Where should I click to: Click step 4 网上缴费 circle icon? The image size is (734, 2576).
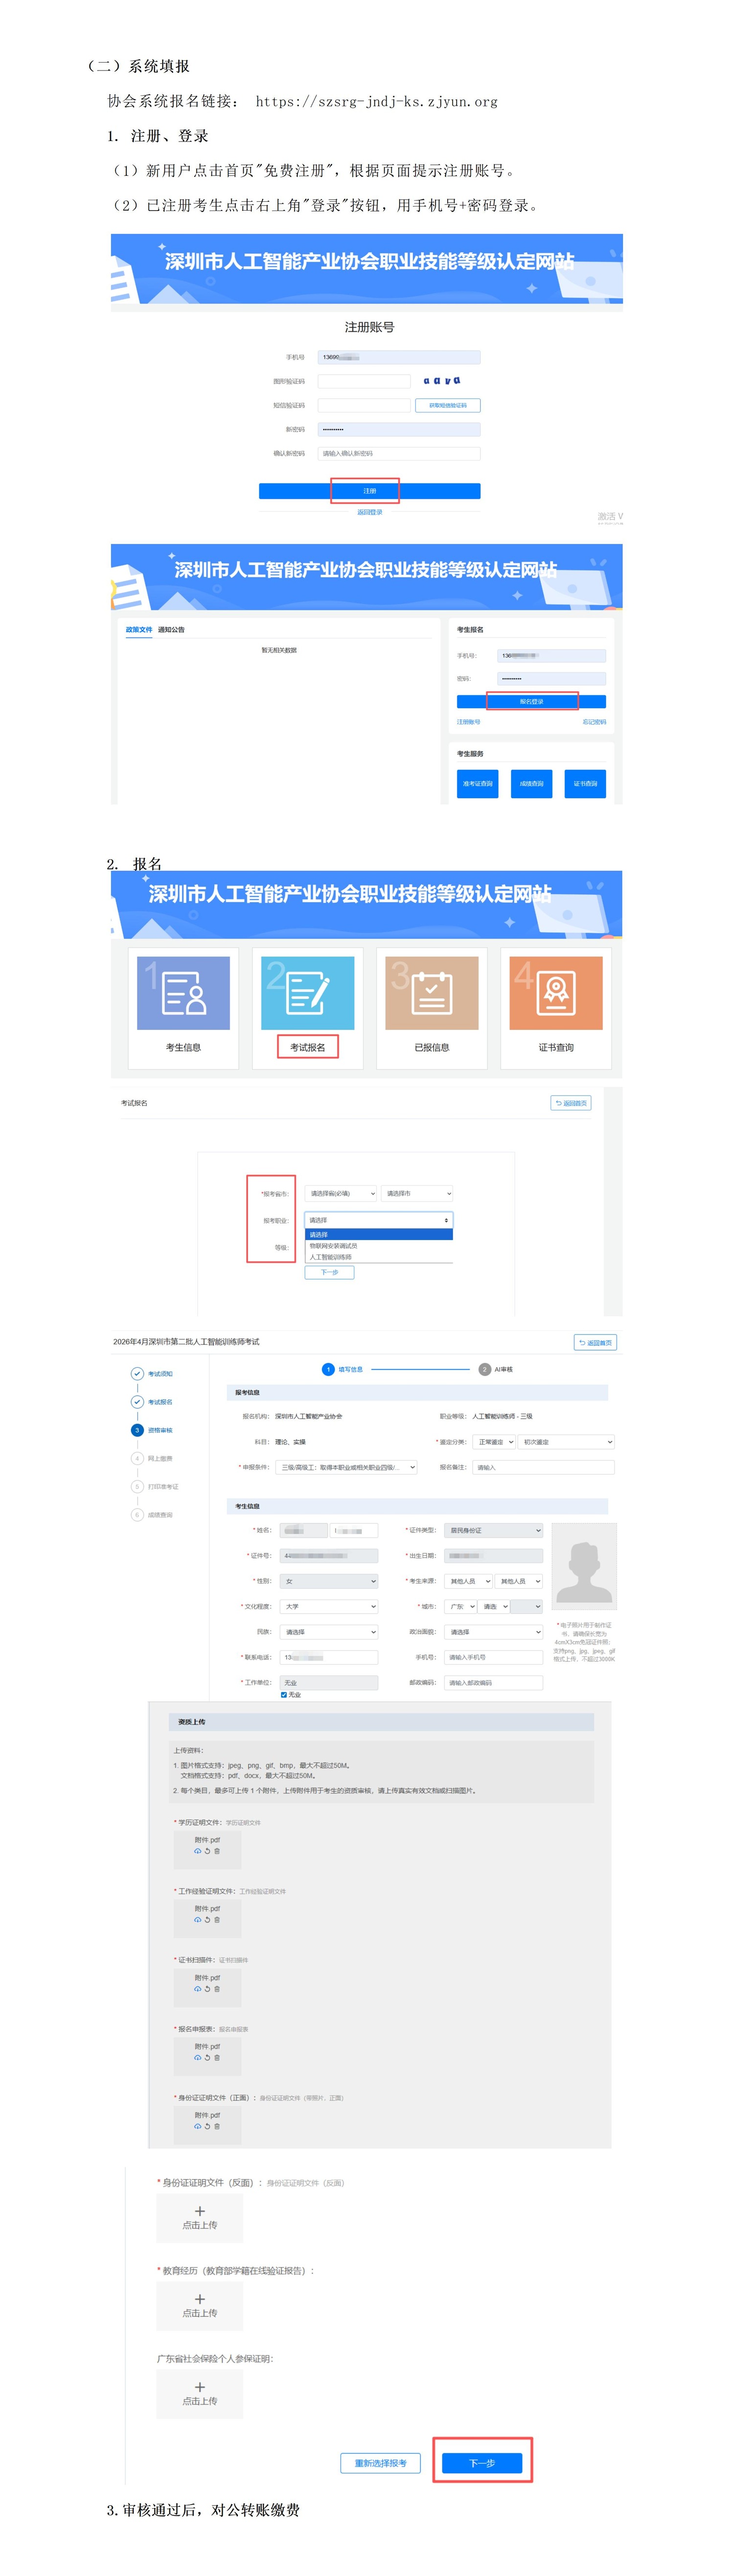coord(137,1458)
